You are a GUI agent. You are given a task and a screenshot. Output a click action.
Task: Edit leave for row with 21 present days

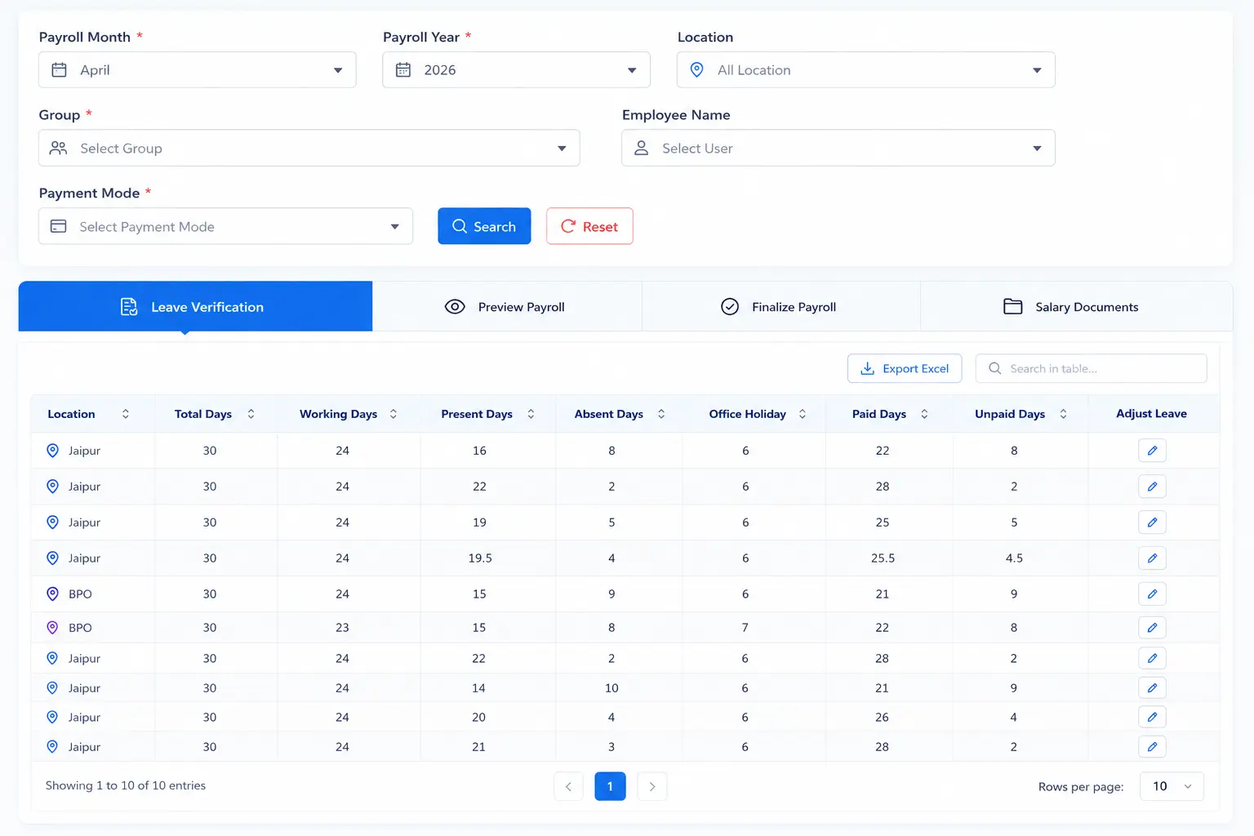pyautogui.click(x=1152, y=747)
